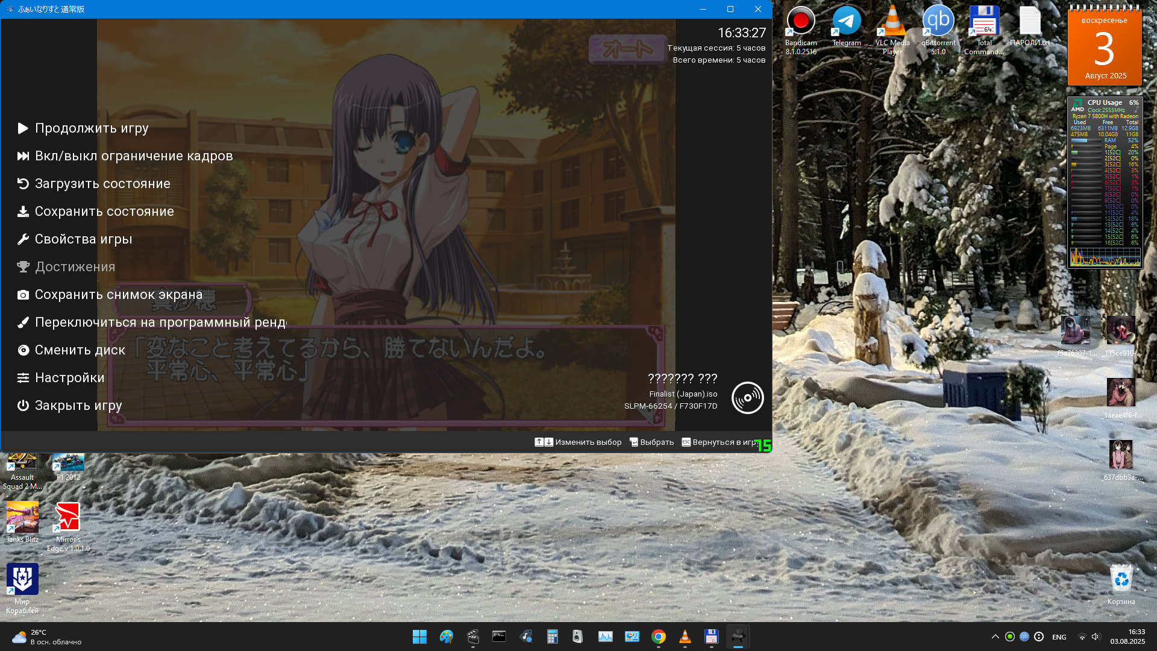The height and width of the screenshot is (651, 1157).
Task: Click the 16:33:27 clock in the pause menu
Action: (742, 33)
